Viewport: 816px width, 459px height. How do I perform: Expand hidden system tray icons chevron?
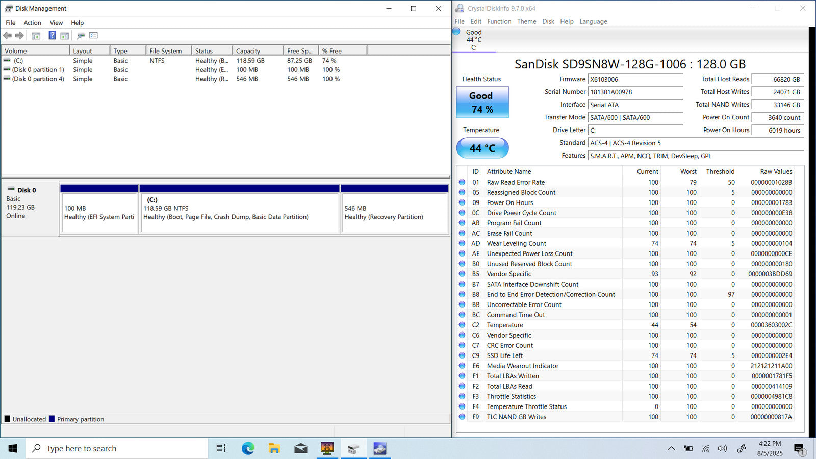coord(671,448)
